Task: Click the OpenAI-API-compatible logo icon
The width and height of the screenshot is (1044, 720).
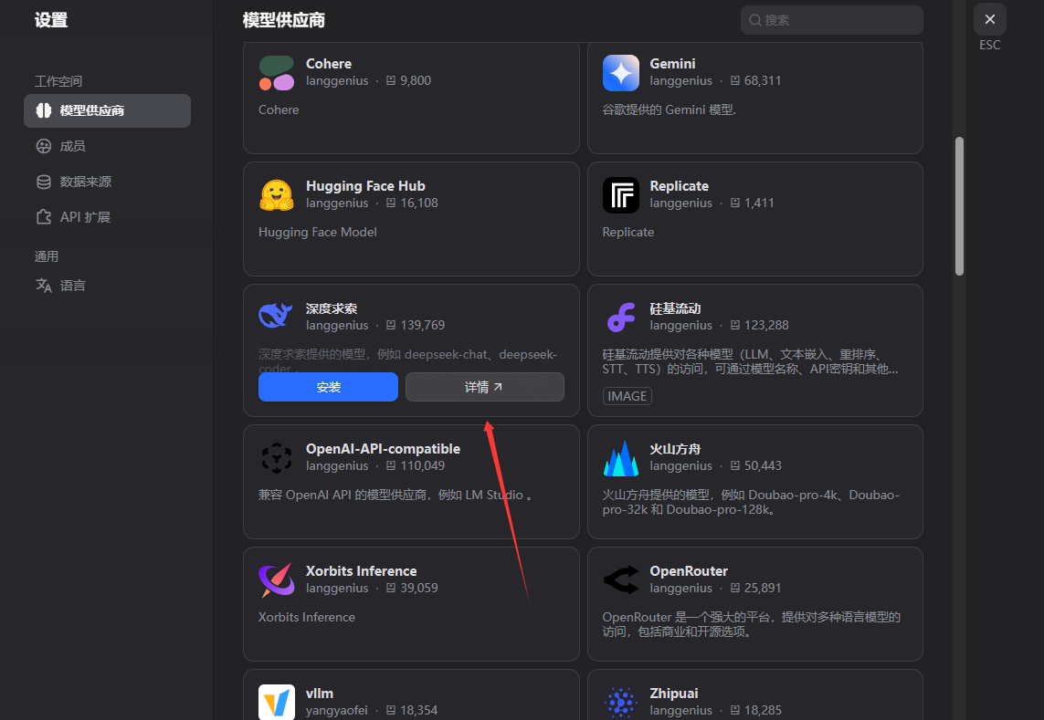Action: (277, 458)
